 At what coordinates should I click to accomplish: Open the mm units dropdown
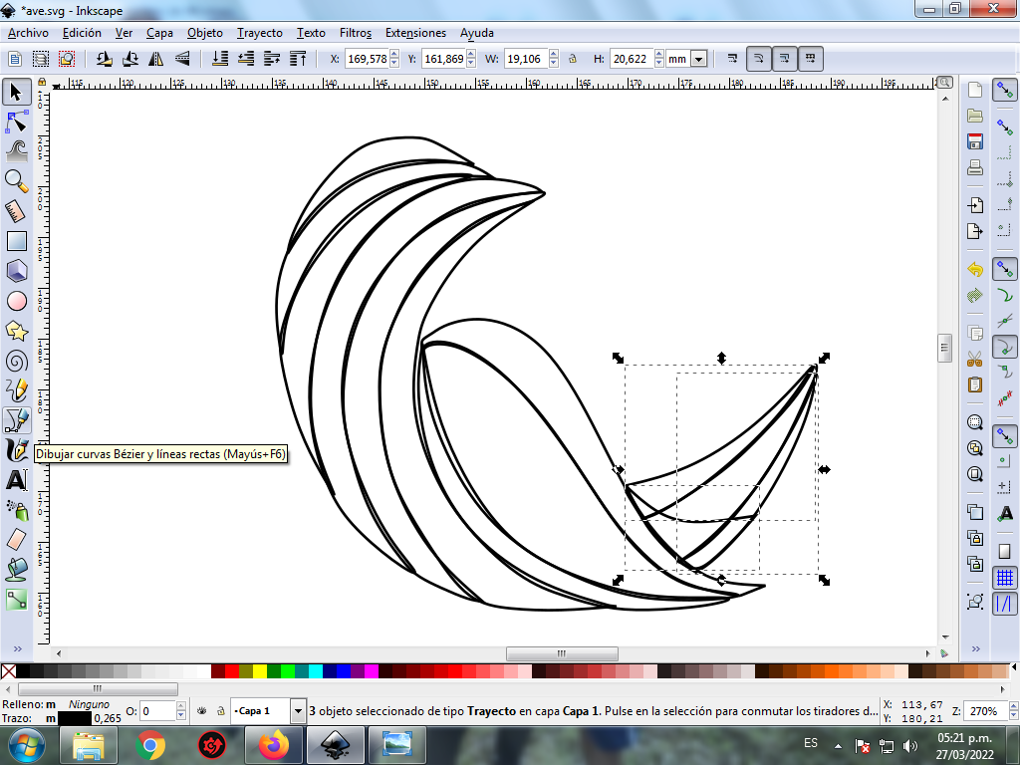[698, 60]
